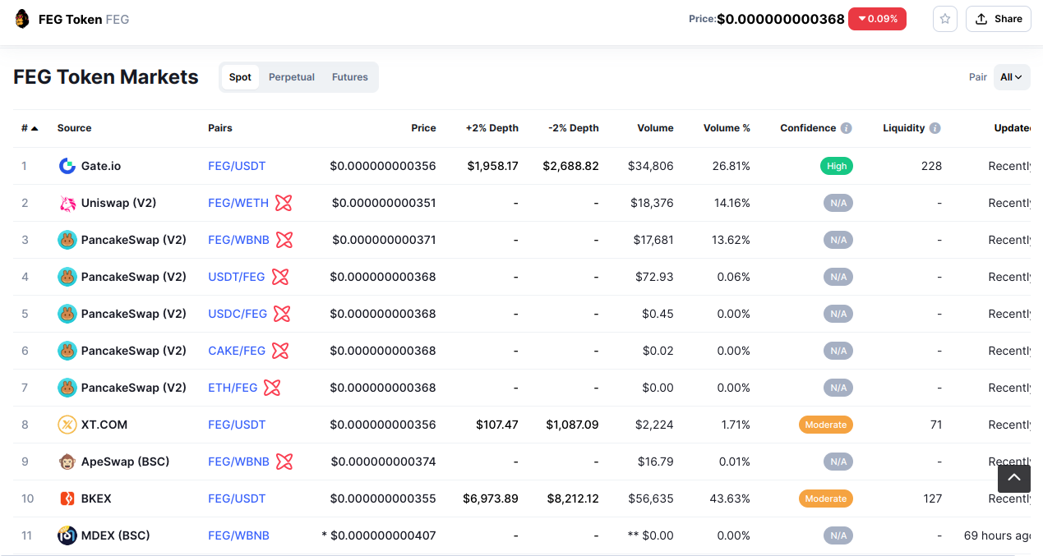Image resolution: width=1043 pixels, height=556 pixels.
Task: Click the ApeSwap (BSC) monkey logo
Action: [67, 462]
